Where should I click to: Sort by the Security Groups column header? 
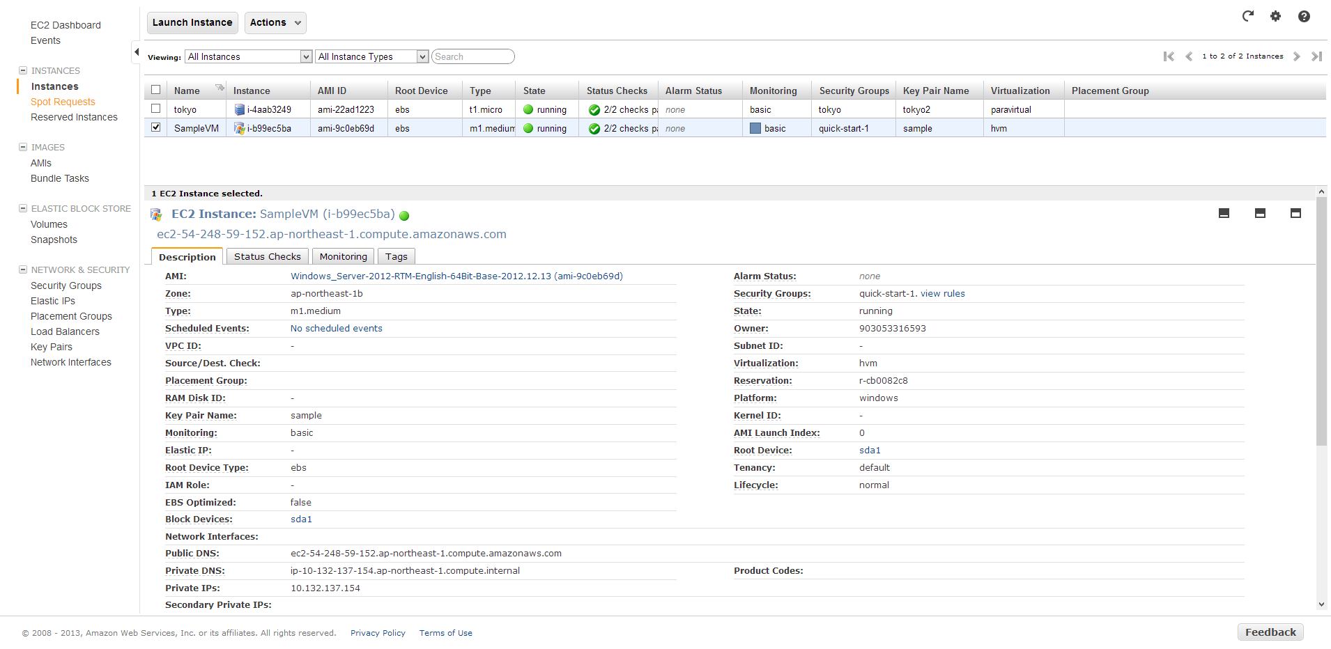[x=854, y=91]
